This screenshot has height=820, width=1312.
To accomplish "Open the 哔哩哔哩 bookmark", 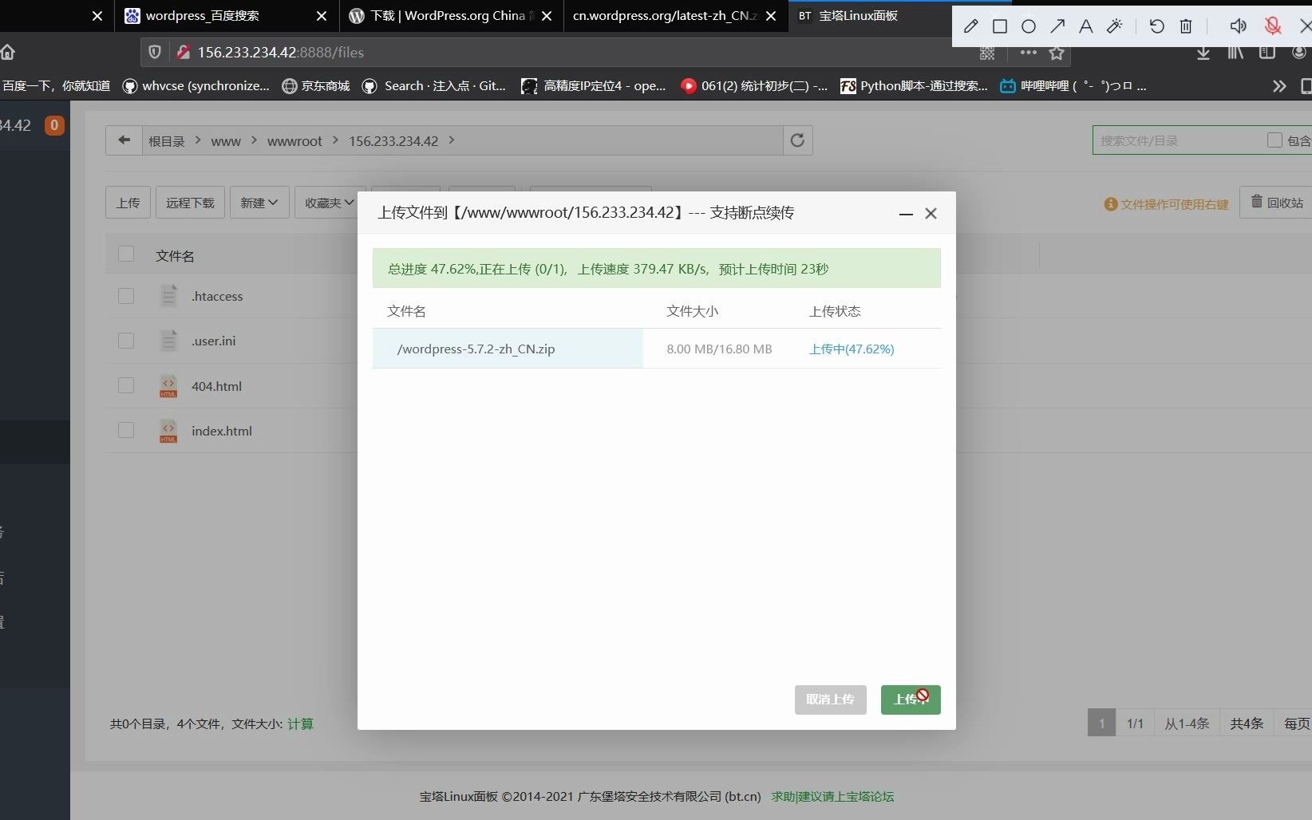I will pos(1073,86).
